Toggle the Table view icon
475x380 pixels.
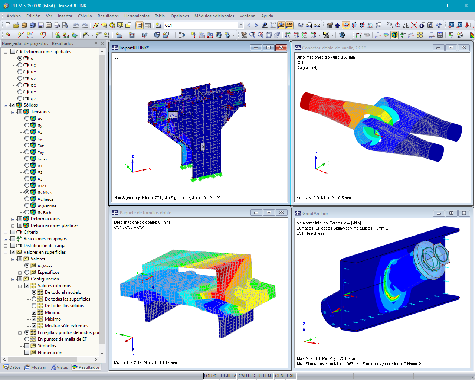(148, 25)
